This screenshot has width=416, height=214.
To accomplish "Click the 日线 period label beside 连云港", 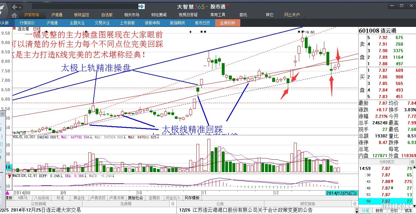I will coord(37,29).
